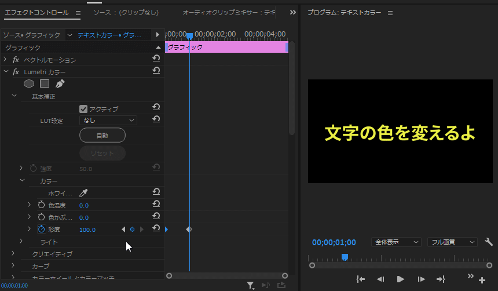Click the 自動 button
Viewport: 498px width, 291px height.
[102, 136]
